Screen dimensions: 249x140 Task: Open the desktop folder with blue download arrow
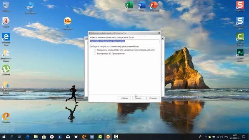click(x=6, y=87)
